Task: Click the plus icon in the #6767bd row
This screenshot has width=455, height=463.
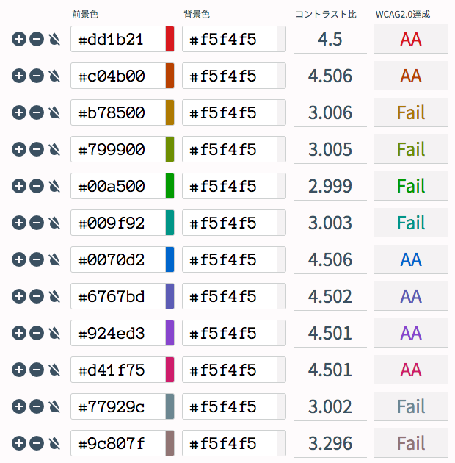Action: point(19,296)
